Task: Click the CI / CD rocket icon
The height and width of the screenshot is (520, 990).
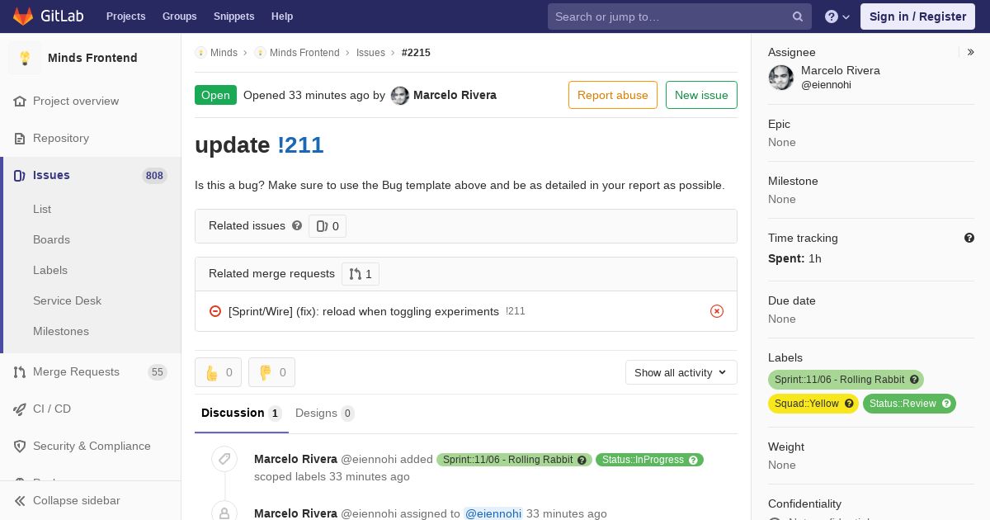Action: 20,409
